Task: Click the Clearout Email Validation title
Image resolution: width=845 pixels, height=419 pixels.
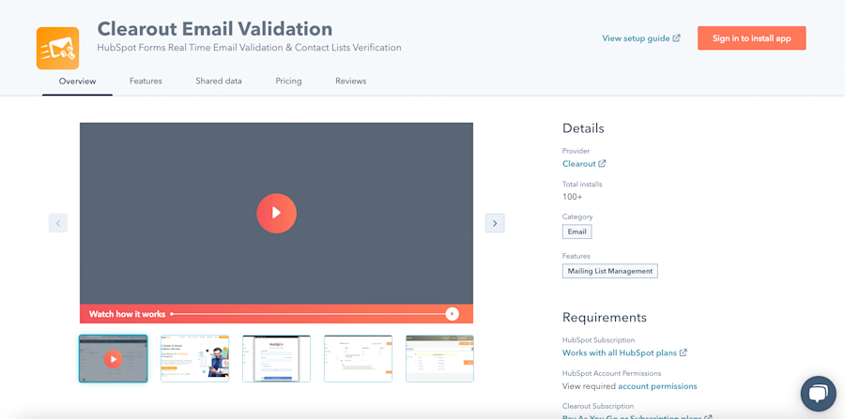Action: coord(215,28)
